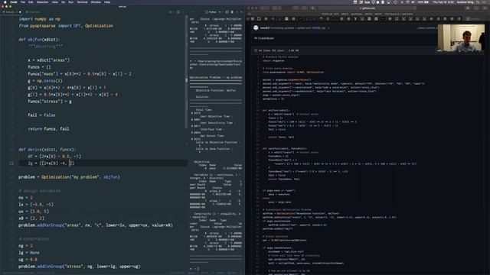Open Control Center from the menu bar
Viewport: 490px width, 275px height.
[x=484, y=2]
